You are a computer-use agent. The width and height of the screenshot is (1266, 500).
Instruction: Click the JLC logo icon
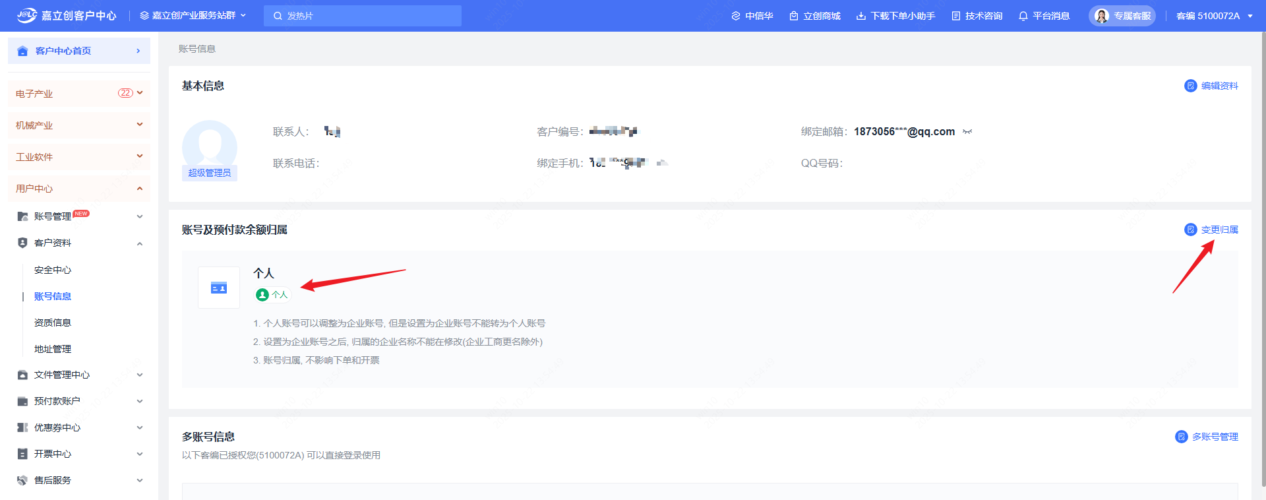[x=27, y=15]
